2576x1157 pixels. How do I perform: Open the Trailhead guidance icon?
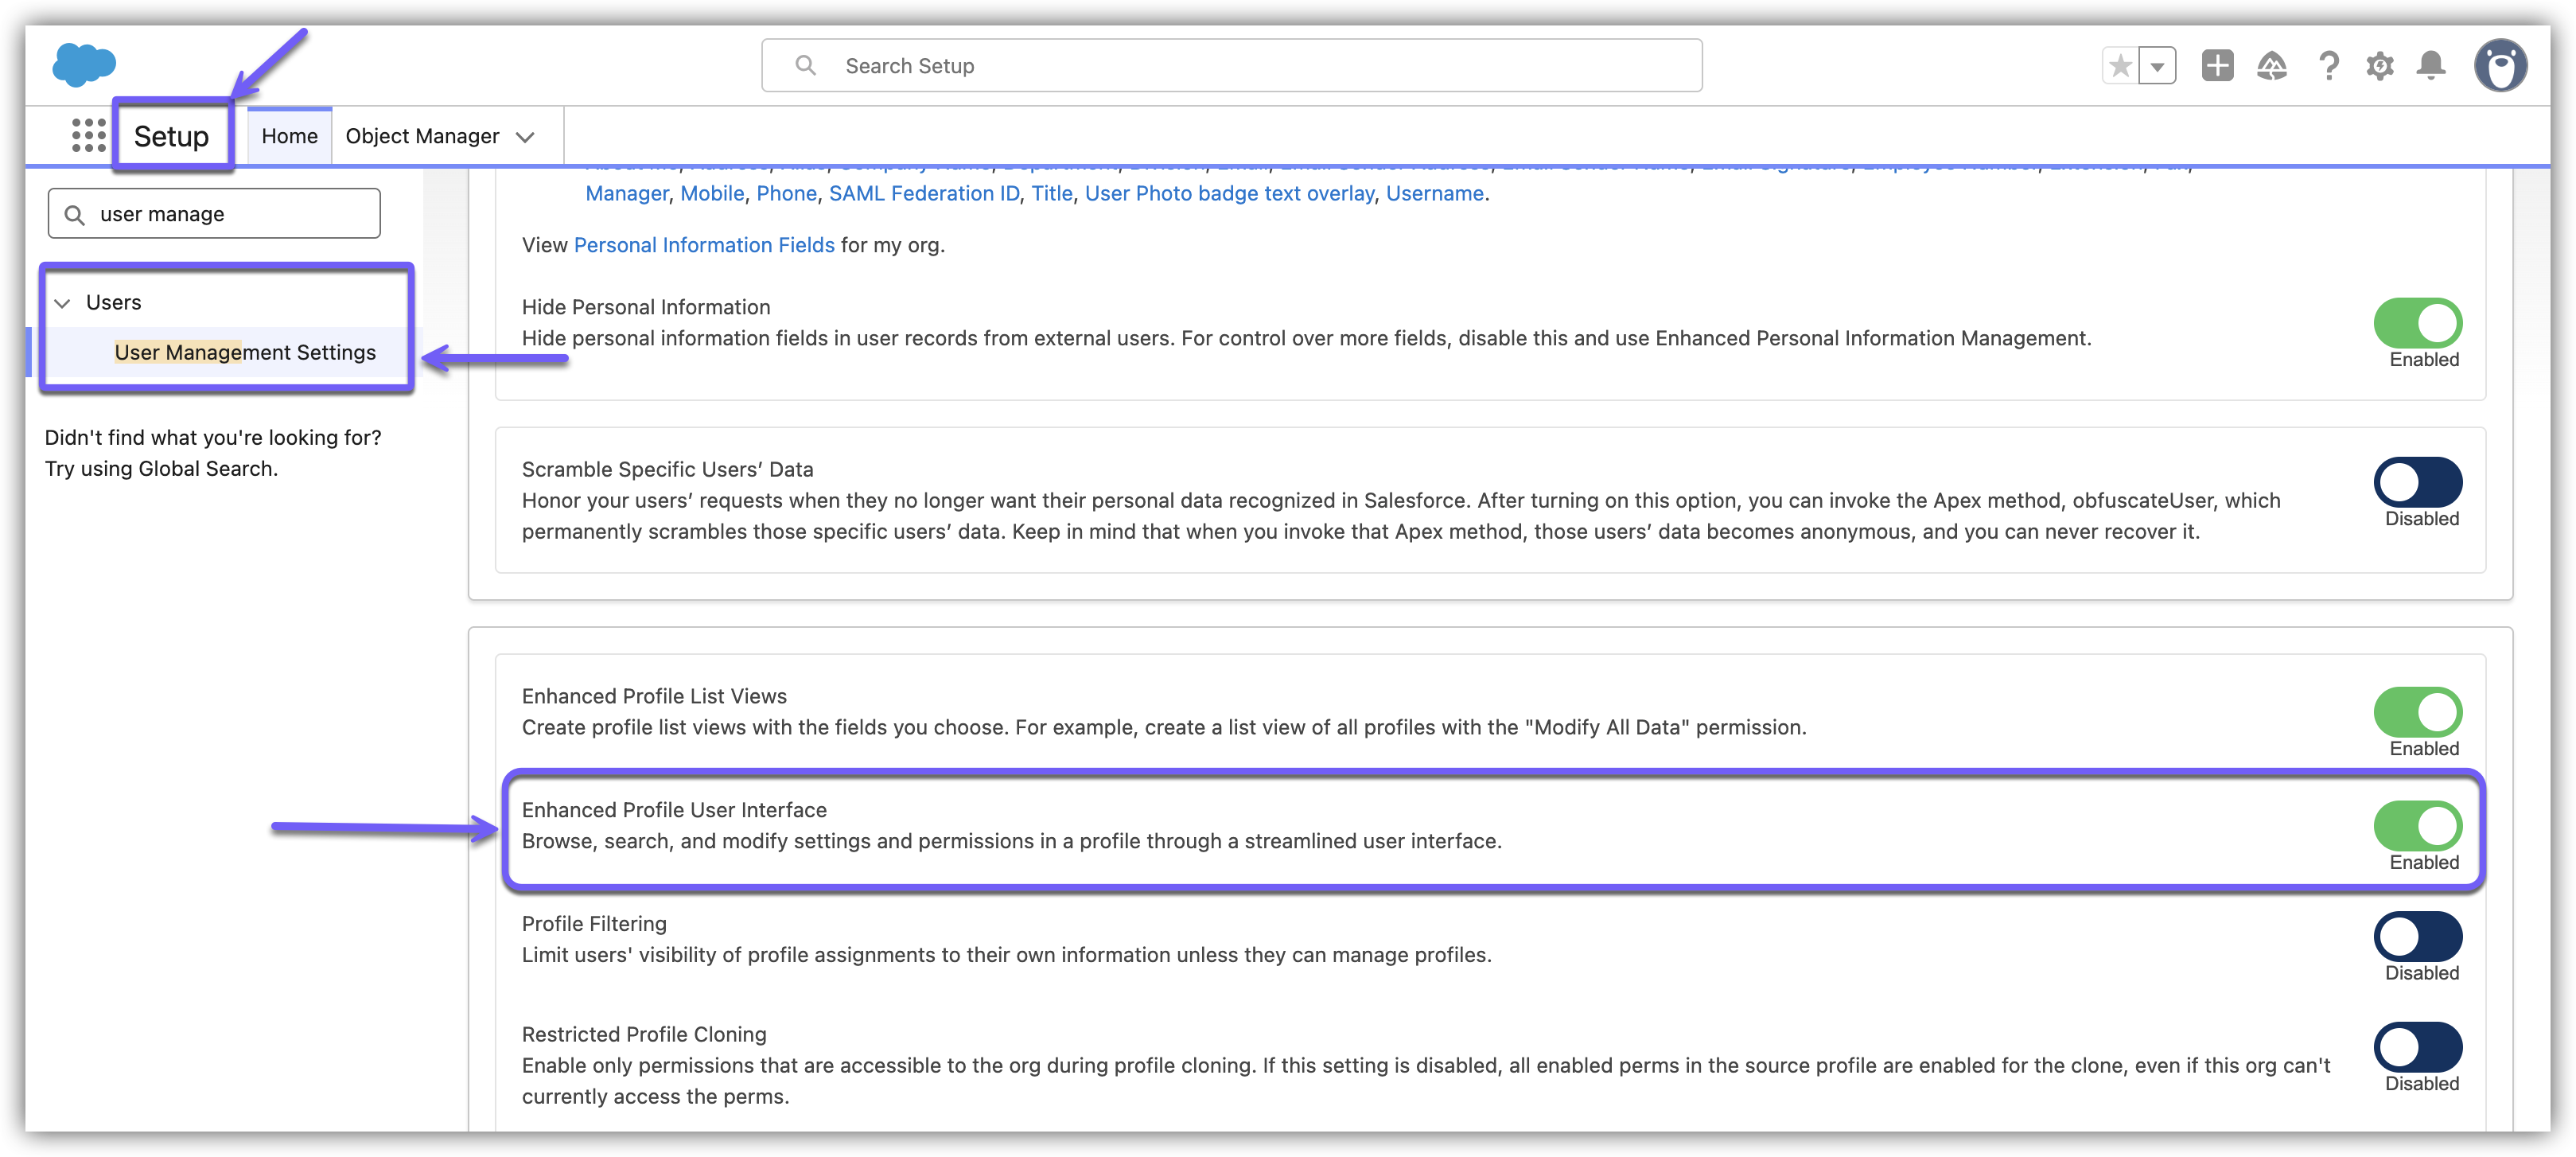pyautogui.click(x=2271, y=66)
